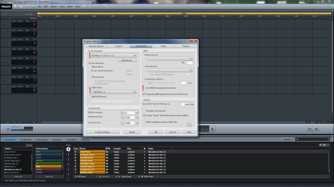The image size is (334, 187).
Task: Increase Preview size with plus button
Action: 137,123
